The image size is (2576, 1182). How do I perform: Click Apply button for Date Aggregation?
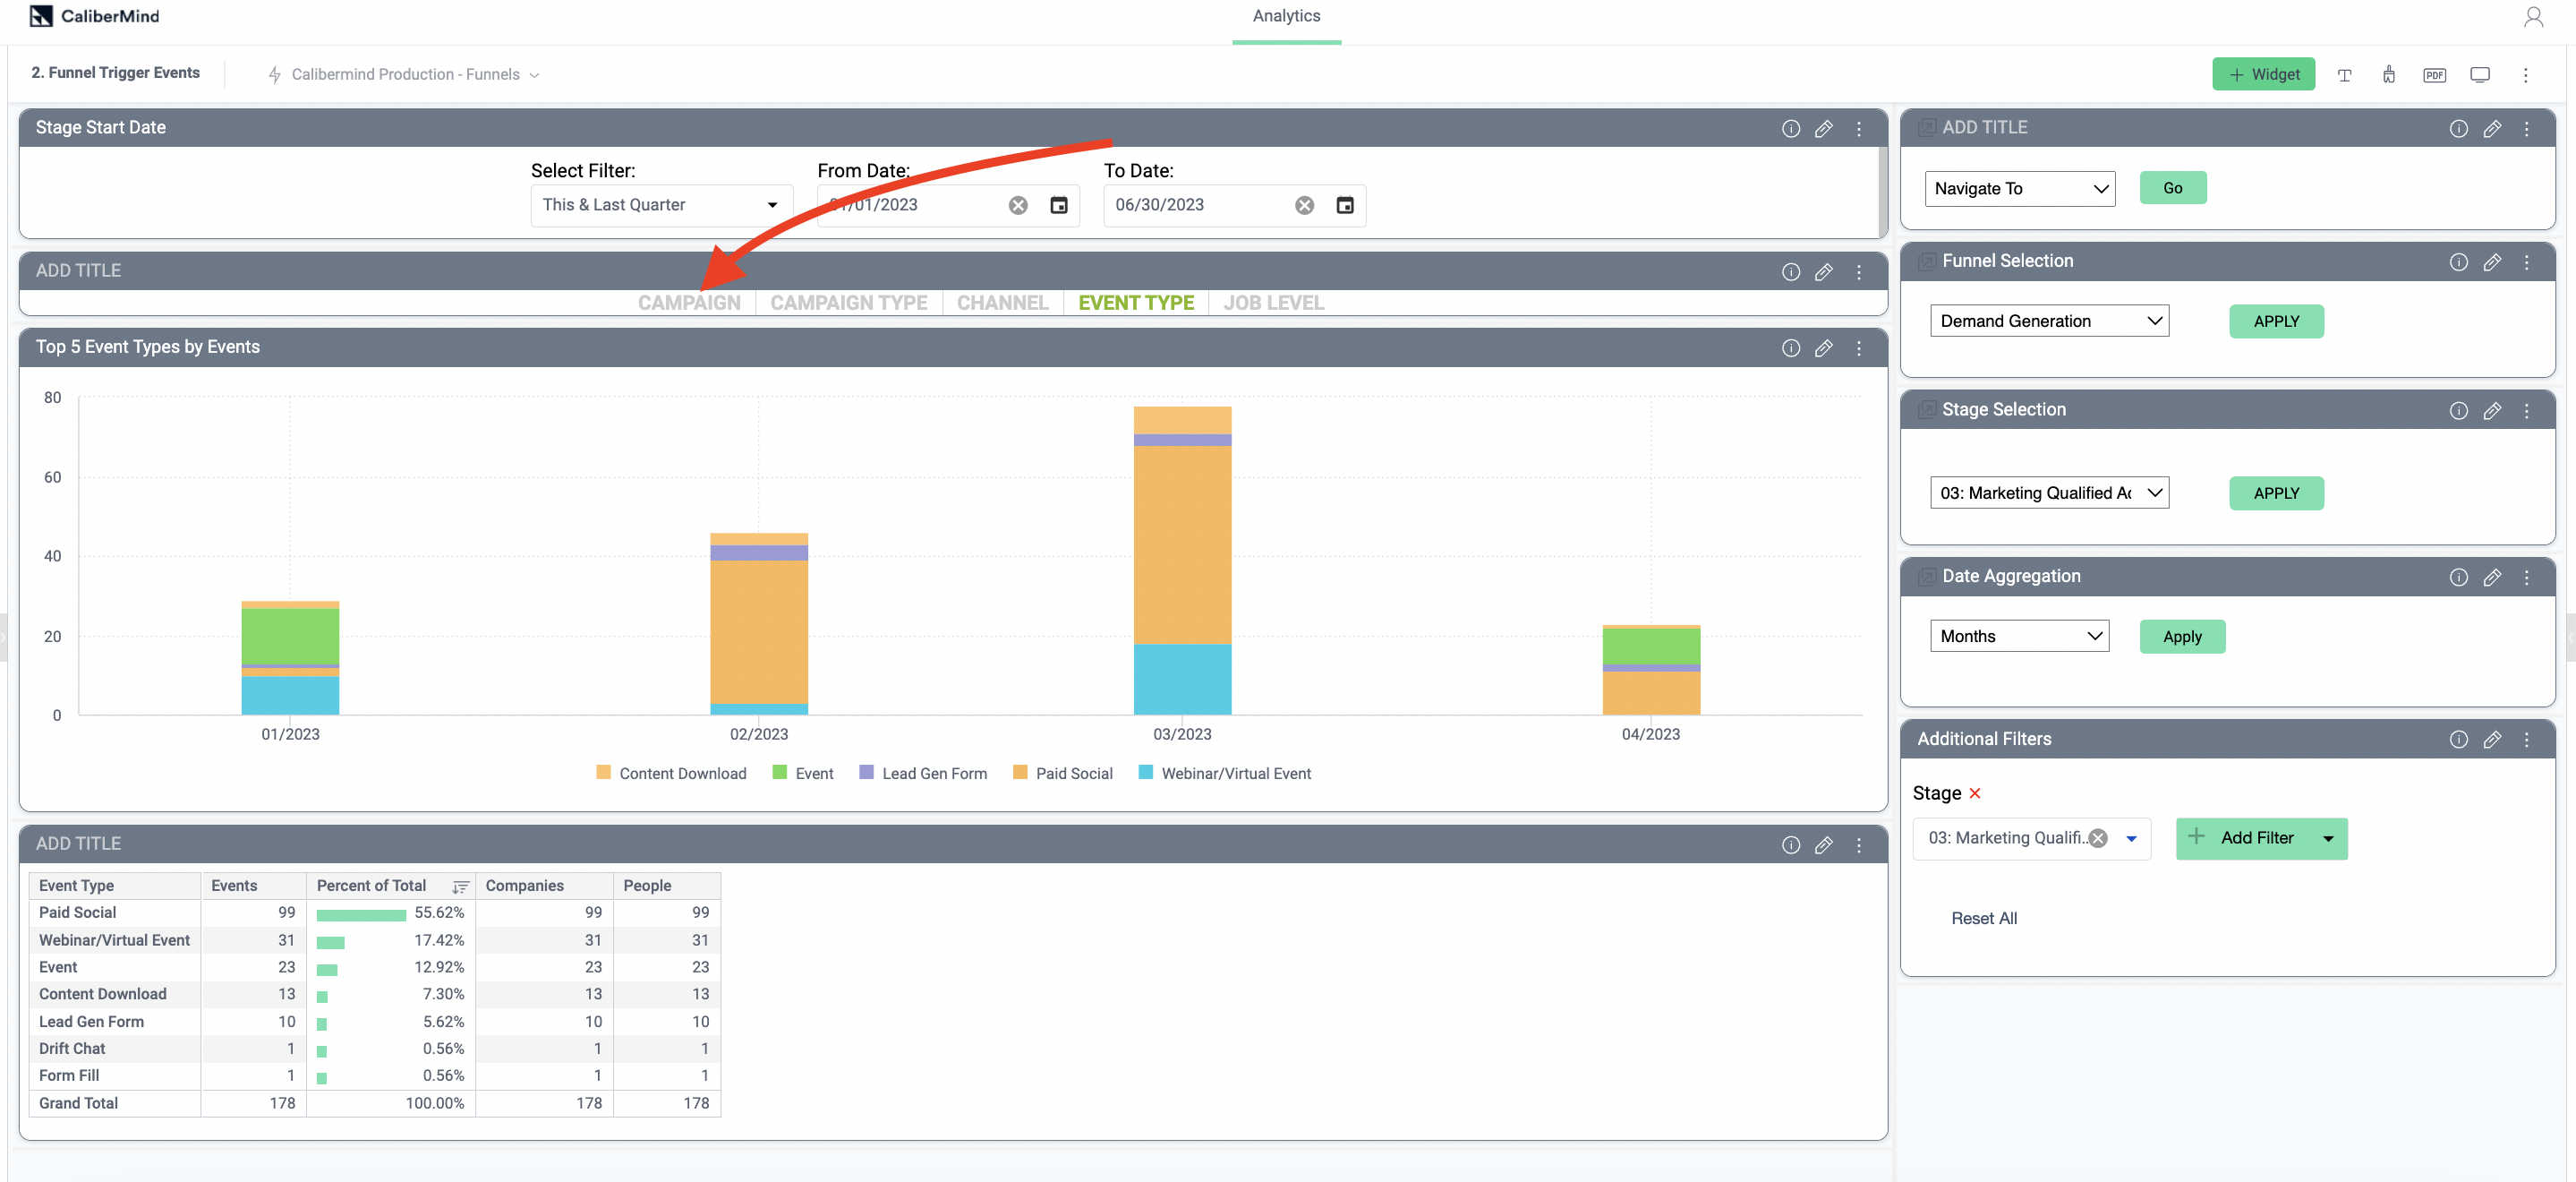click(2183, 636)
